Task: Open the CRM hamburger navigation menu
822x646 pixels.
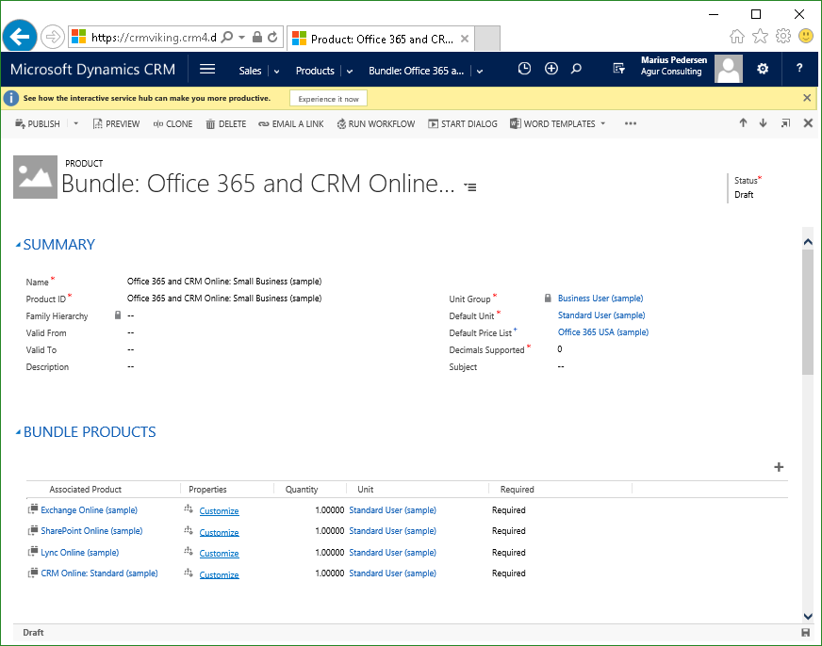Action: point(207,69)
